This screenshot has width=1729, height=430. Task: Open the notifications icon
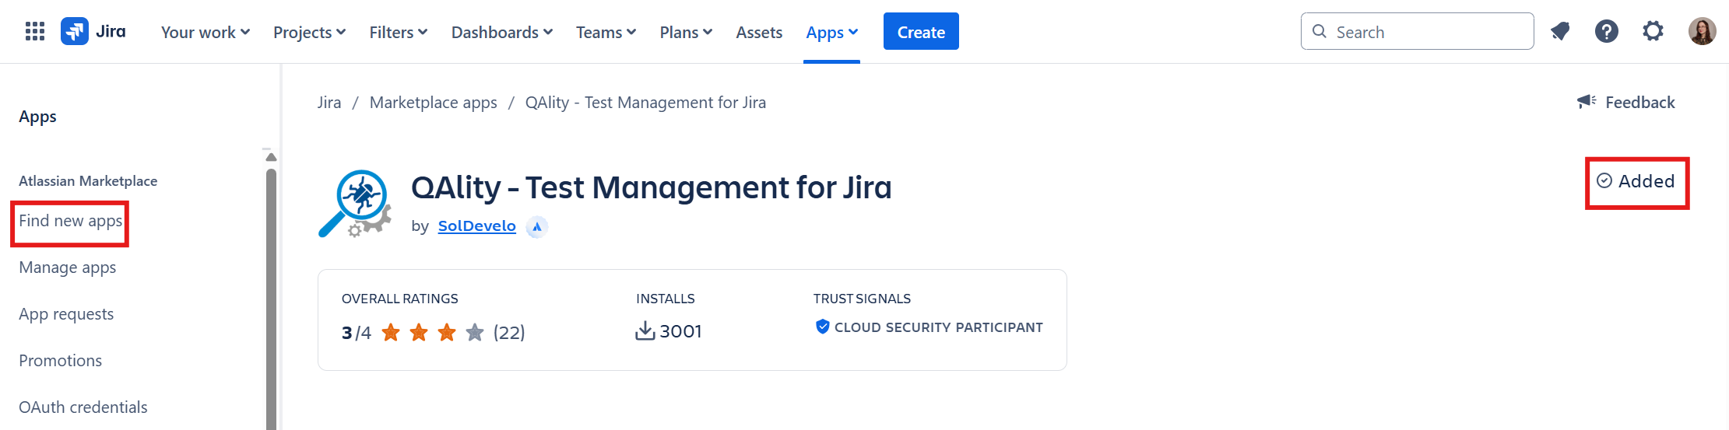(x=1560, y=32)
